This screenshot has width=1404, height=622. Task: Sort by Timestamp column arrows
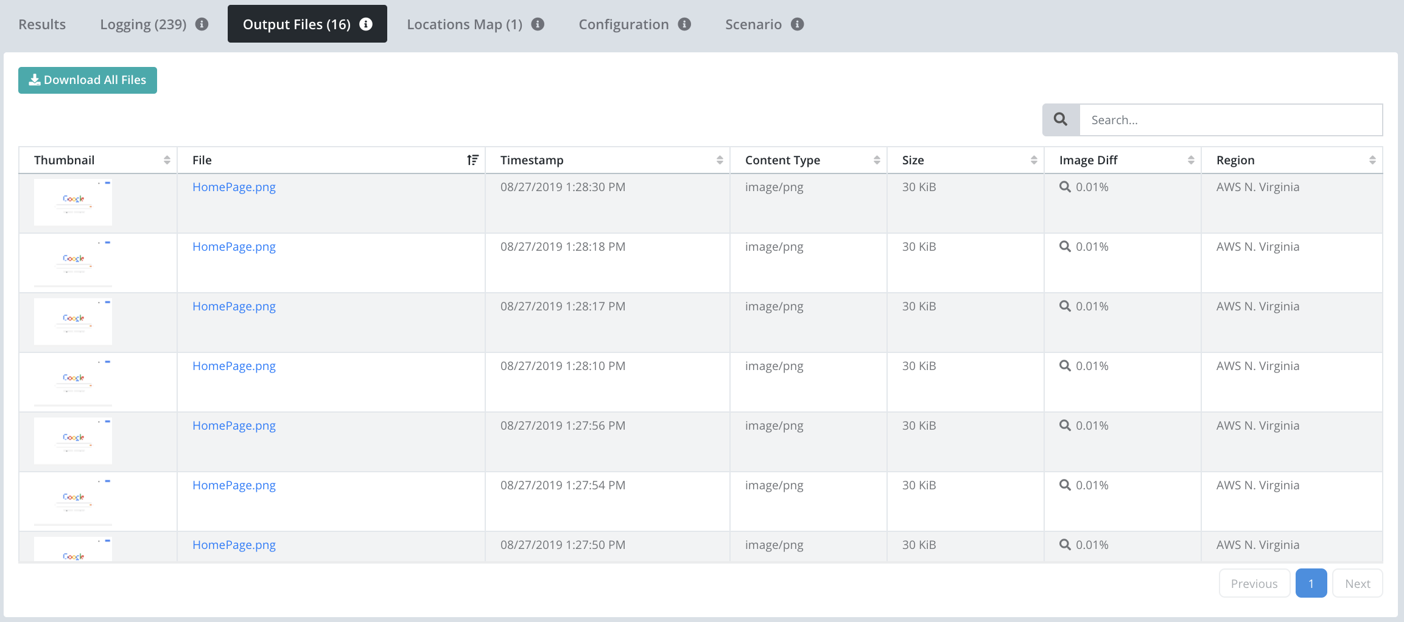click(720, 160)
